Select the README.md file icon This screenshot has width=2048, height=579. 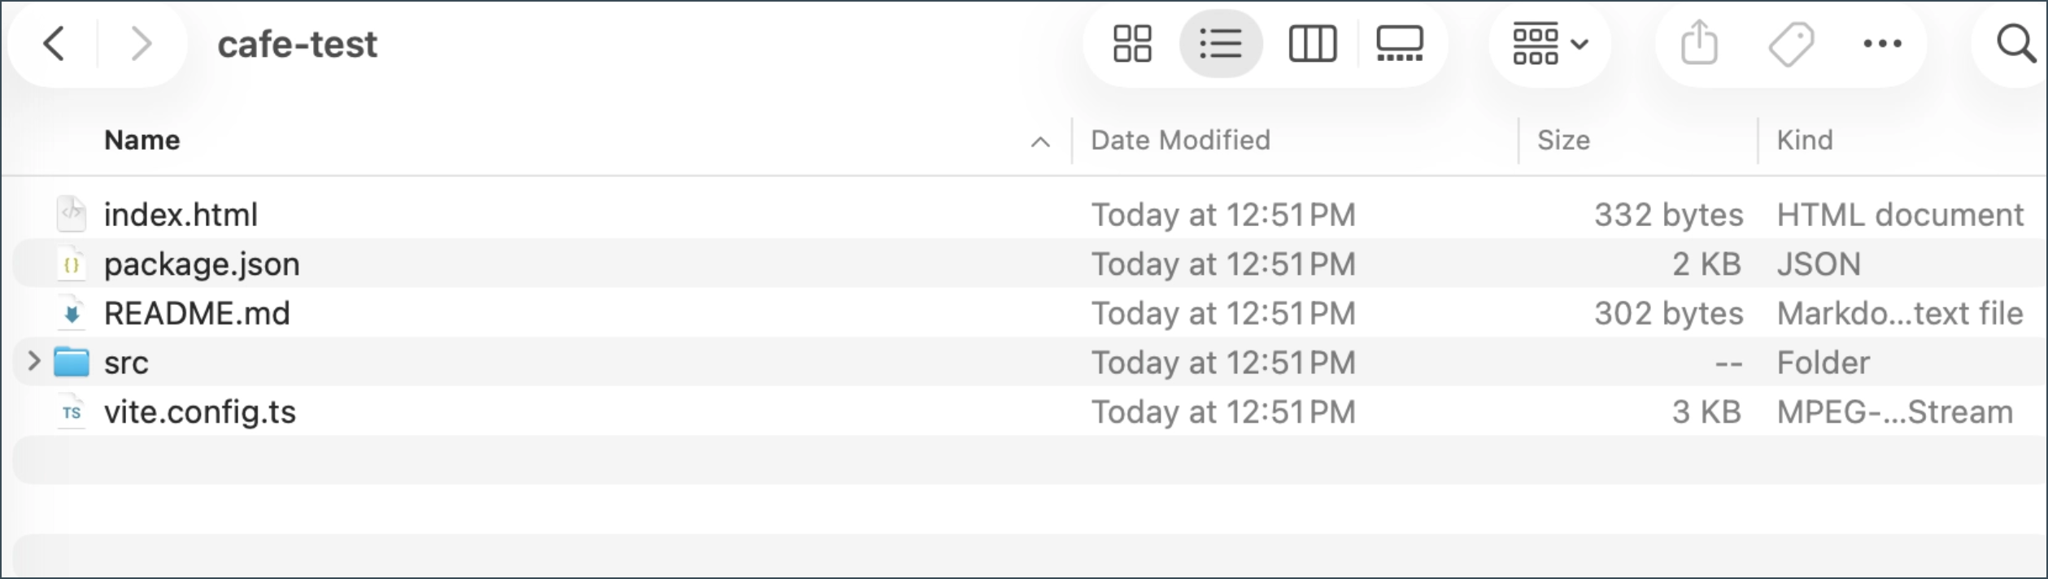click(x=72, y=314)
